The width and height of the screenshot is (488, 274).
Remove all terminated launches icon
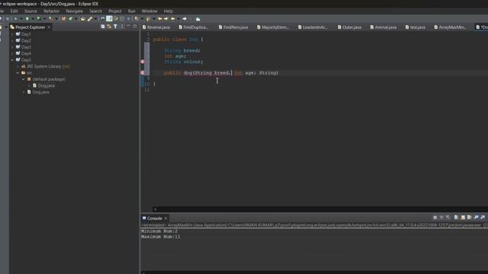pos(448,217)
